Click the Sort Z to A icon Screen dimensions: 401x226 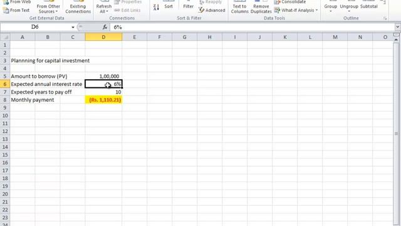156,7
